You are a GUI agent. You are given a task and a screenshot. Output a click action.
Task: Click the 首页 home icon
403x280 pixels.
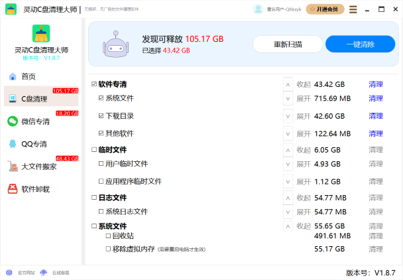pyautogui.click(x=13, y=76)
